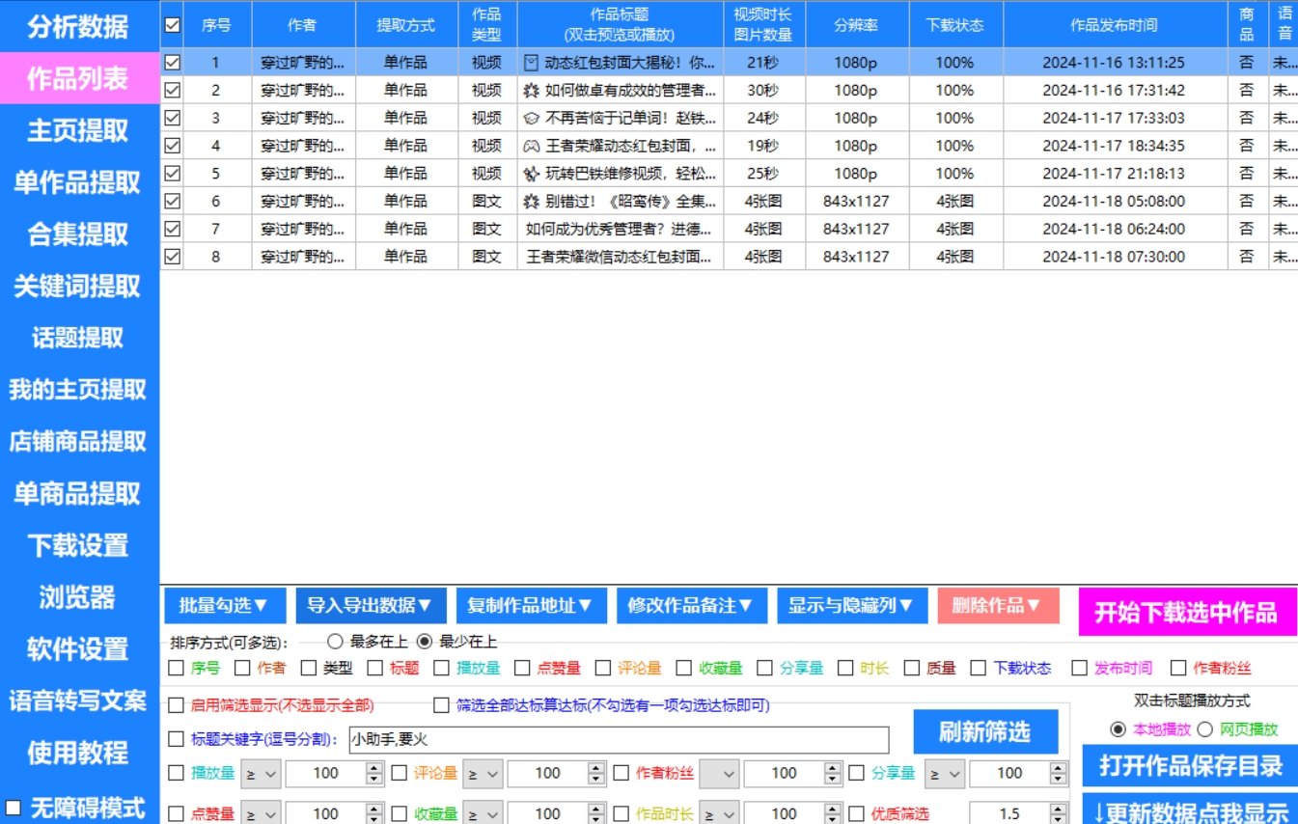
Task: Expand the 删除作品 dropdown
Action: pyautogui.click(x=996, y=606)
